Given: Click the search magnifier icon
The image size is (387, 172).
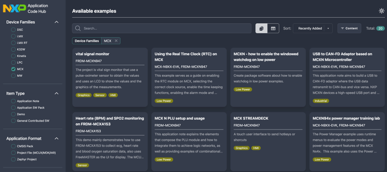Looking at the screenshot, I should pyautogui.click(x=78, y=28).
